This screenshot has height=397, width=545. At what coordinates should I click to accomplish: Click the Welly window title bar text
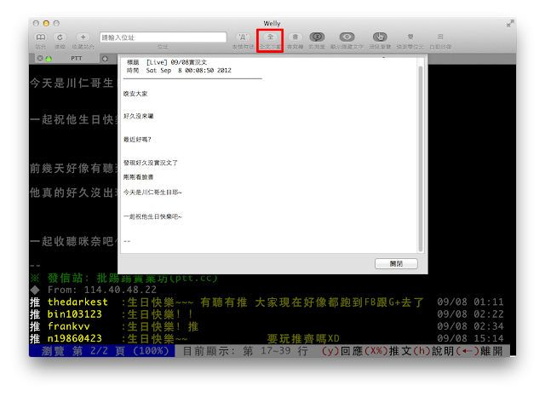pyautogui.click(x=272, y=23)
